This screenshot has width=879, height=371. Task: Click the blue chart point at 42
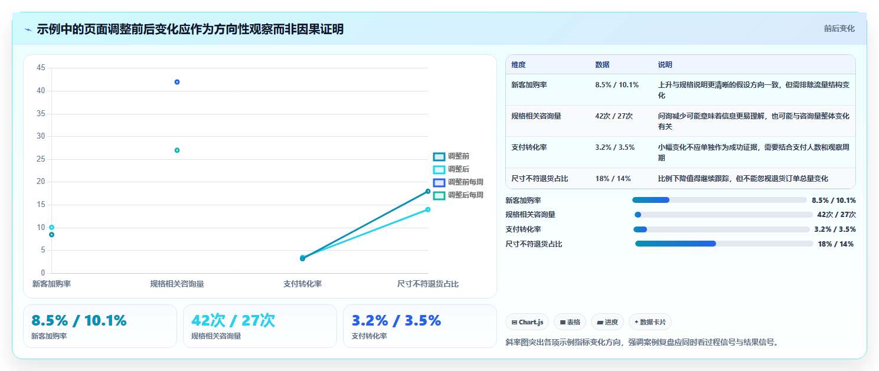coord(177,82)
